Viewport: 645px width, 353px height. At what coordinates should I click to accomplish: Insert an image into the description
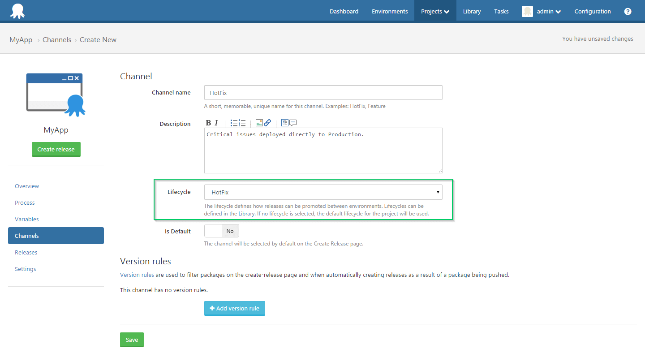(x=259, y=123)
